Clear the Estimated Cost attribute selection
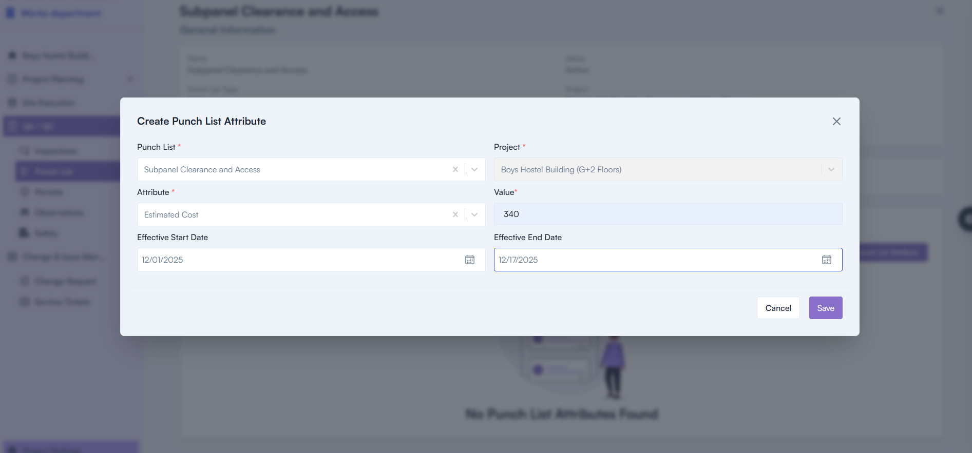The width and height of the screenshot is (972, 453). coord(455,214)
